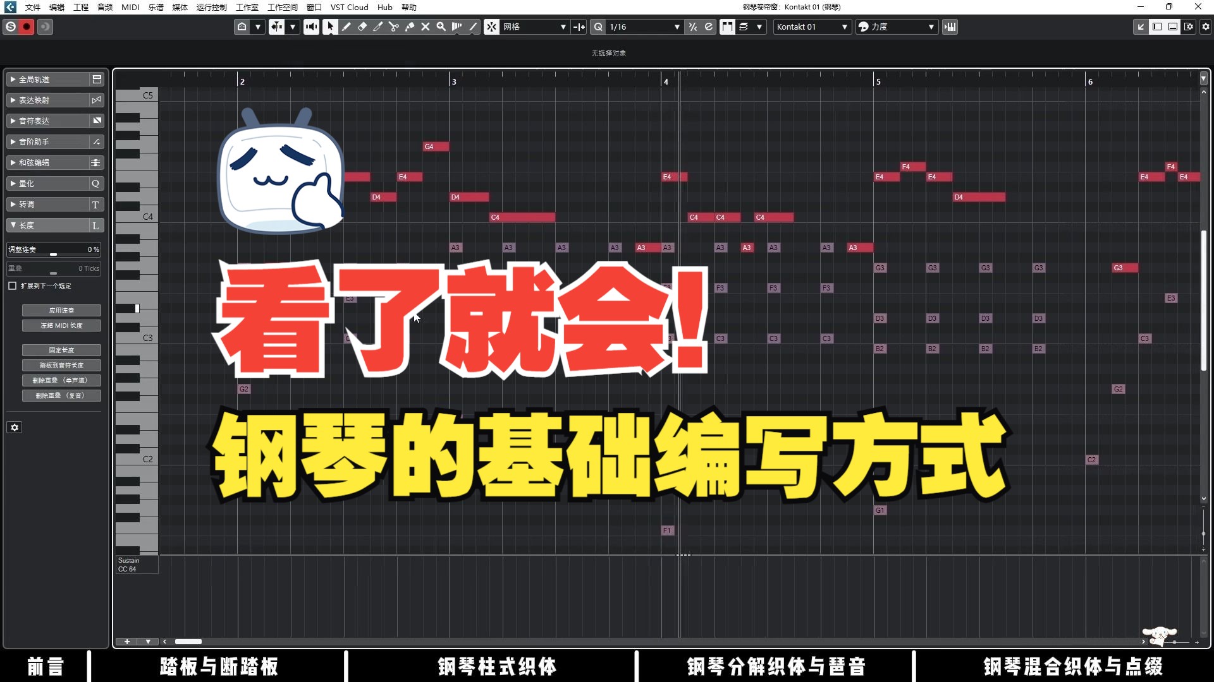Click the 应用近奏 button
The height and width of the screenshot is (682, 1214).
click(x=61, y=310)
